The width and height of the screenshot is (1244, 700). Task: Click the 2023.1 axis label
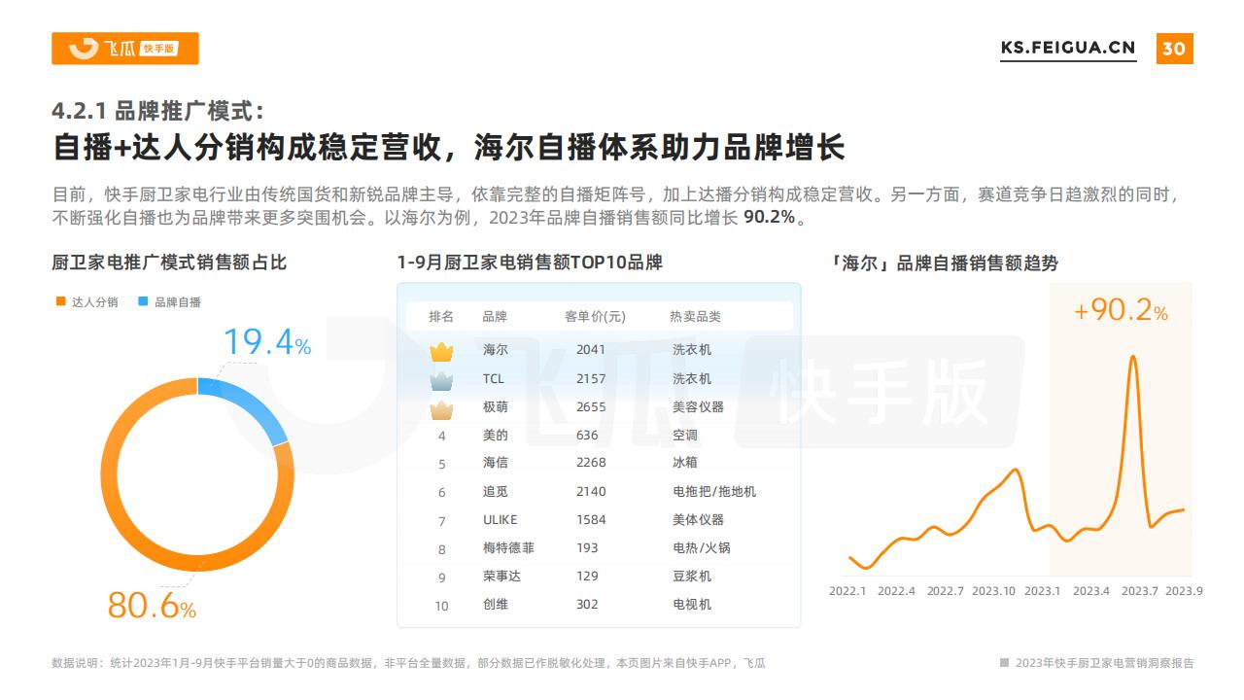[x=1042, y=591]
